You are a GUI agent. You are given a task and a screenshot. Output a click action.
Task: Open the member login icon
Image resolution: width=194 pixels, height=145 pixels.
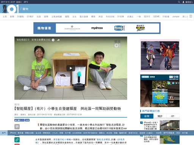pyautogui.click(x=183, y=2)
